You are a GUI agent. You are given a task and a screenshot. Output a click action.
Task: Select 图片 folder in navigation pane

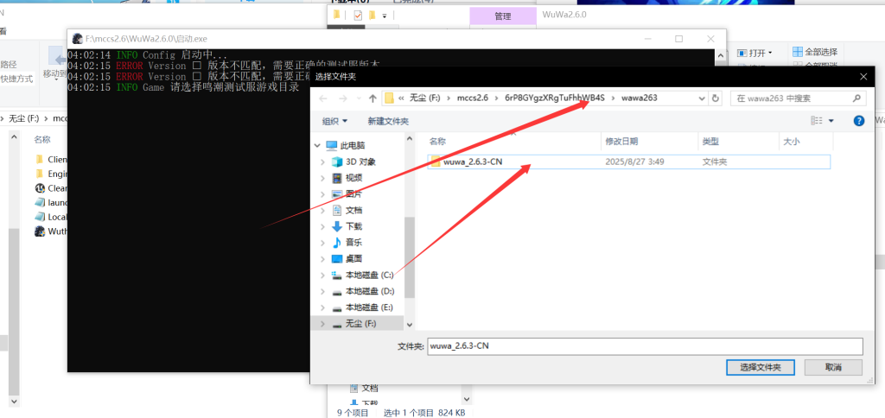click(x=353, y=194)
